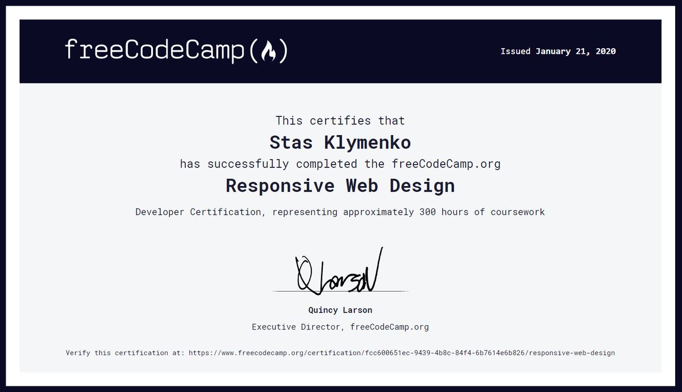The height and width of the screenshot is (392, 682).
Task: Click the "has successfully completed the freeCodeCamp.org" line
Action: tap(340, 164)
